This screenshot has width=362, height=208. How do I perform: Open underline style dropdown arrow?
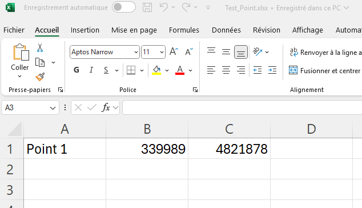116,70
